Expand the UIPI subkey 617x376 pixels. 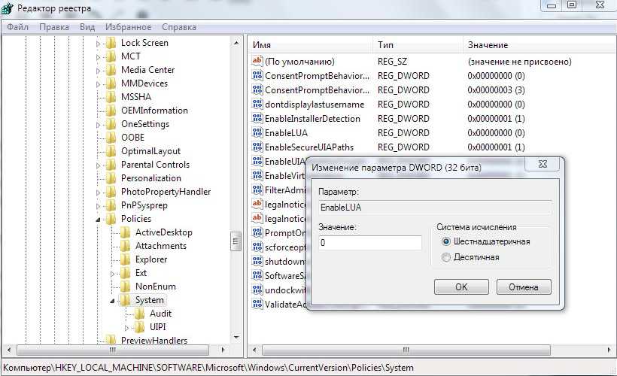pyautogui.click(x=126, y=327)
